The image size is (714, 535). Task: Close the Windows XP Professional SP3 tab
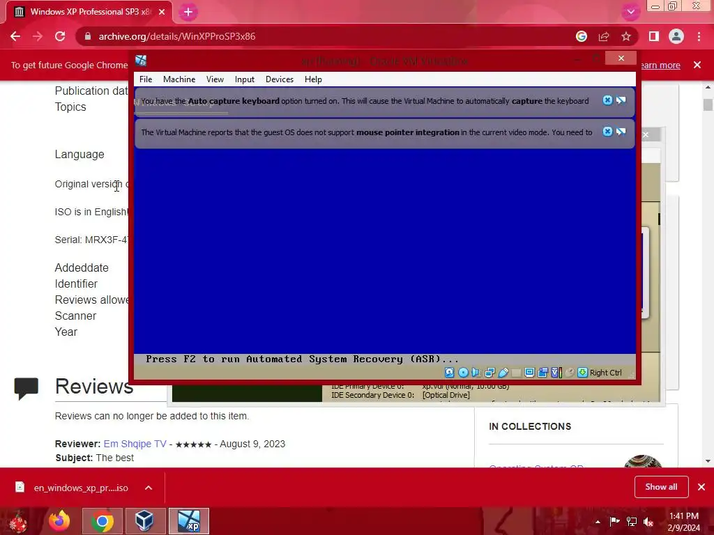162,12
